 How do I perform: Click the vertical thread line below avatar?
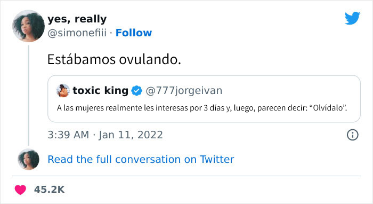pyautogui.click(x=29, y=96)
